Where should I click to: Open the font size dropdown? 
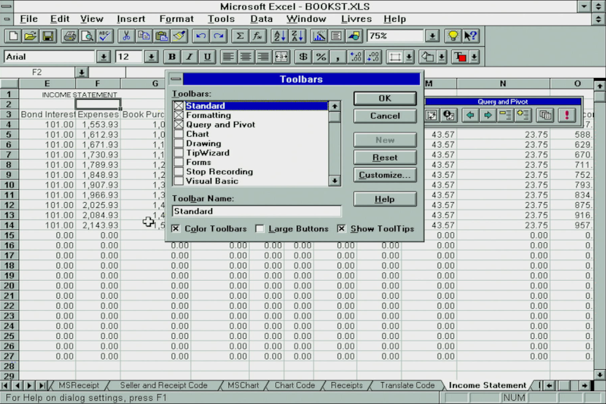tap(151, 57)
